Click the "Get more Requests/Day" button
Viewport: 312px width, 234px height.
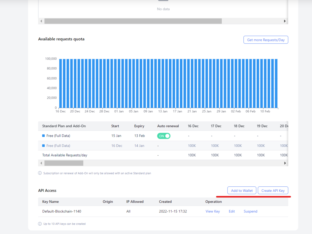pos(266,40)
